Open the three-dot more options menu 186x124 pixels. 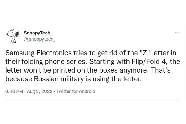point(178,33)
